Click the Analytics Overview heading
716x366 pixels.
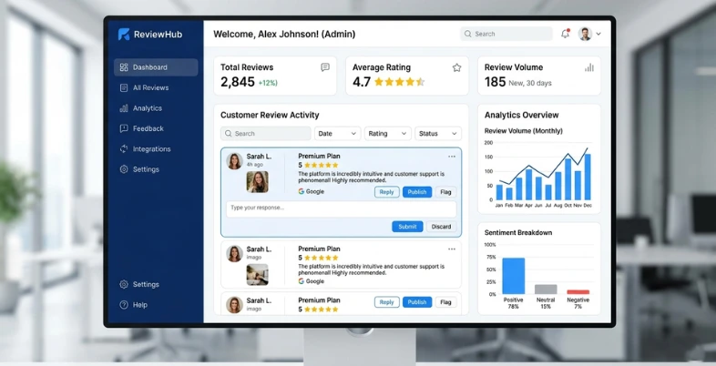point(521,115)
